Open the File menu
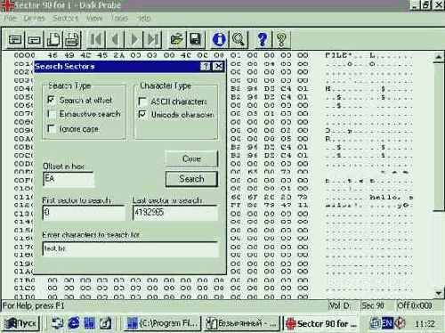445x333 pixels. click(x=10, y=19)
